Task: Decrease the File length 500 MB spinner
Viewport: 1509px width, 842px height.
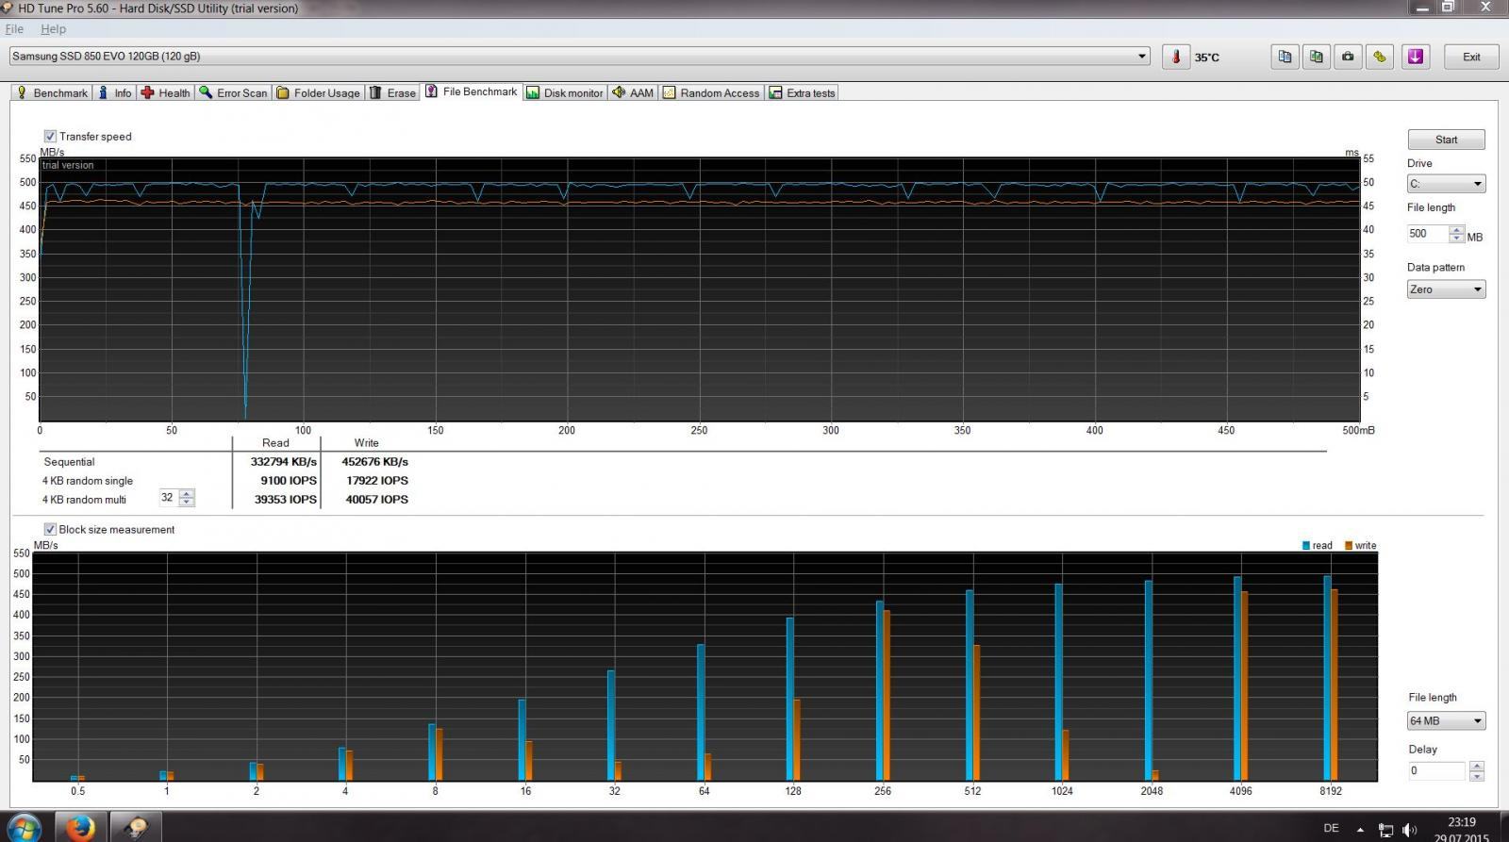Action: 1457,238
